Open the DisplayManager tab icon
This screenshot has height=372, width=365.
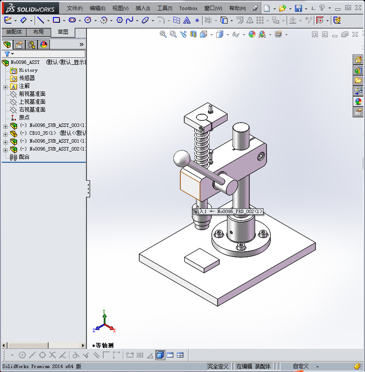[44, 44]
